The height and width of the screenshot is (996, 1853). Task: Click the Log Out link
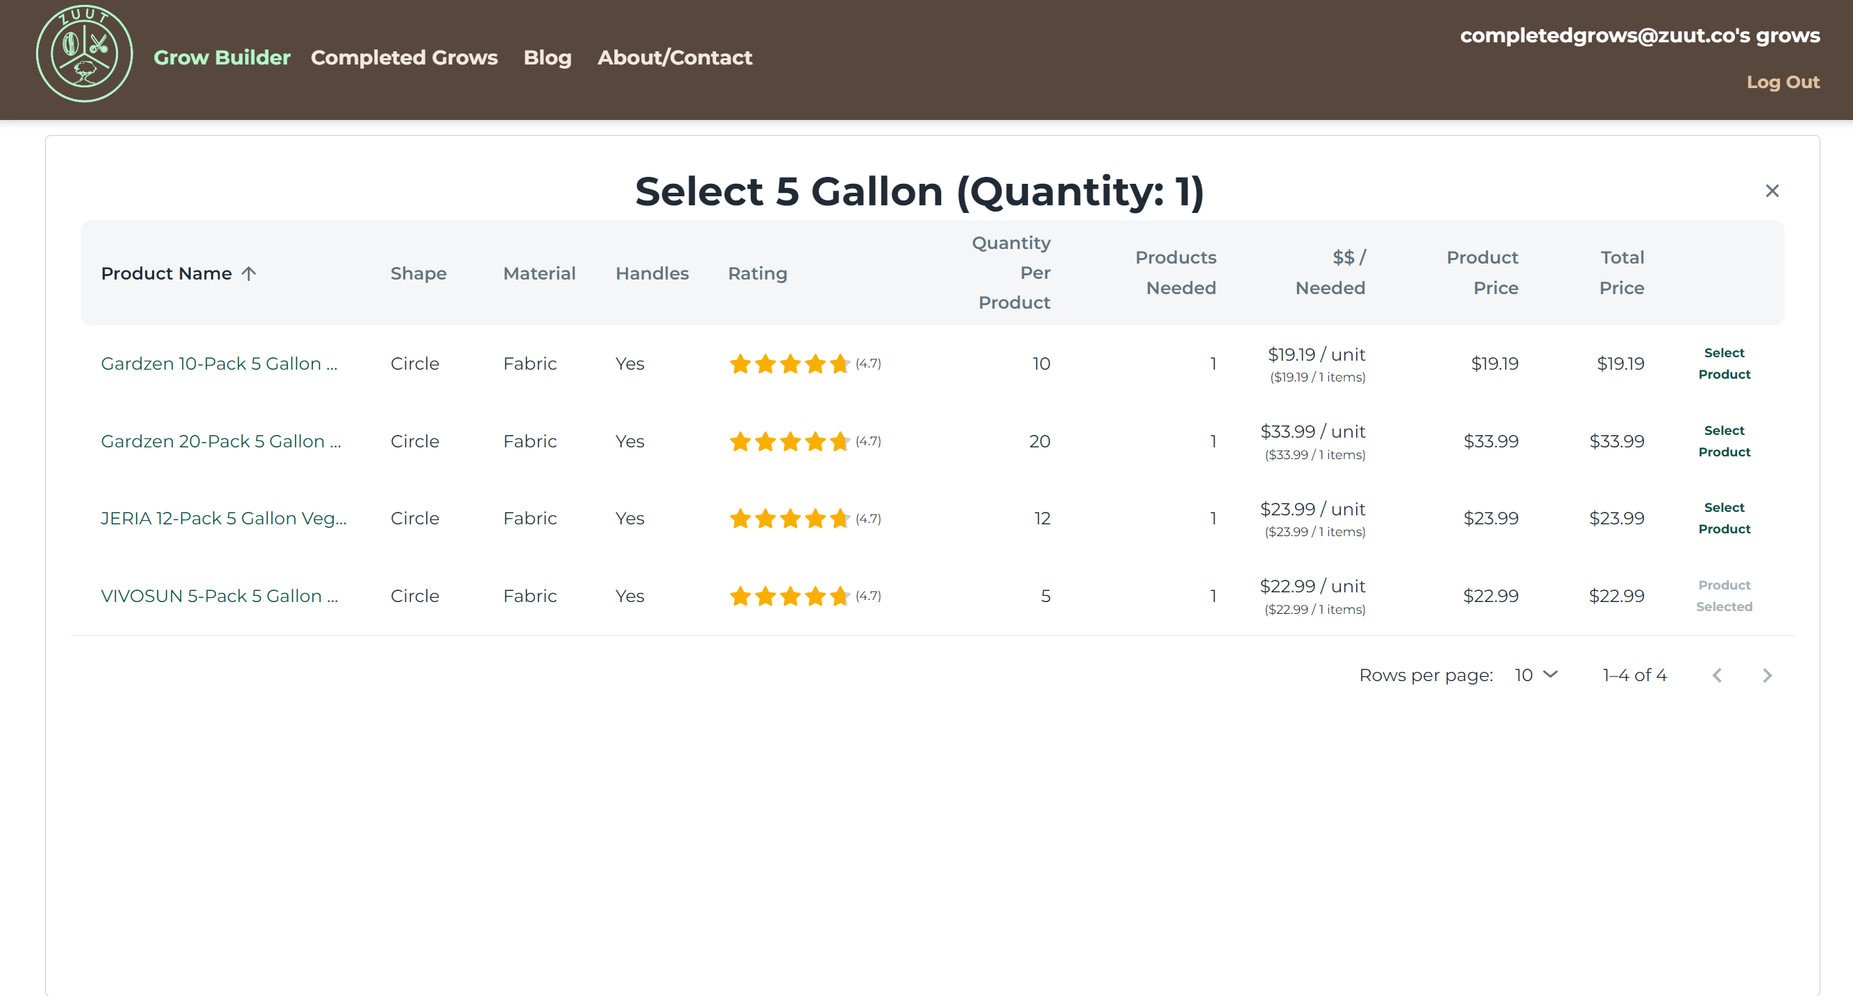pos(1783,82)
